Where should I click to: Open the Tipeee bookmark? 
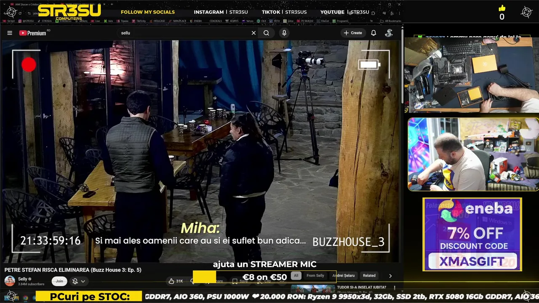(122, 21)
